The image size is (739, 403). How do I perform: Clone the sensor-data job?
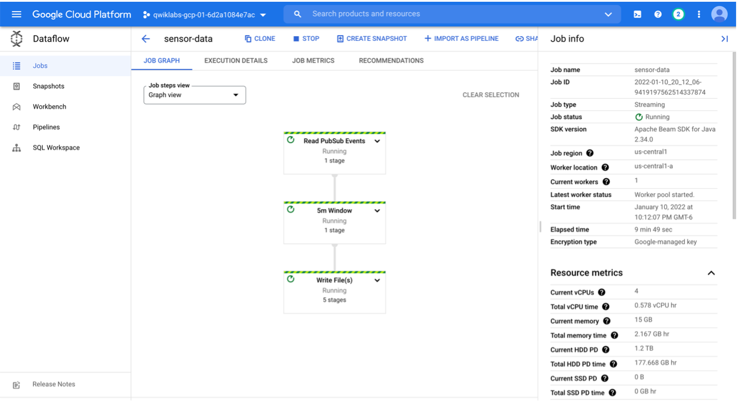coord(260,39)
